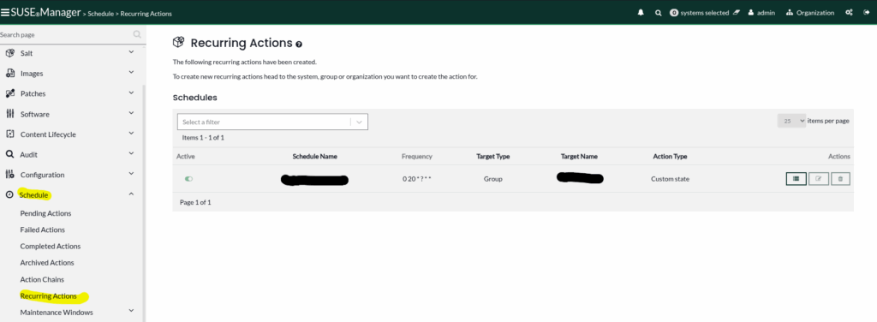877x322 pixels.
Task: Open the Images menu item
Action: coord(32,74)
